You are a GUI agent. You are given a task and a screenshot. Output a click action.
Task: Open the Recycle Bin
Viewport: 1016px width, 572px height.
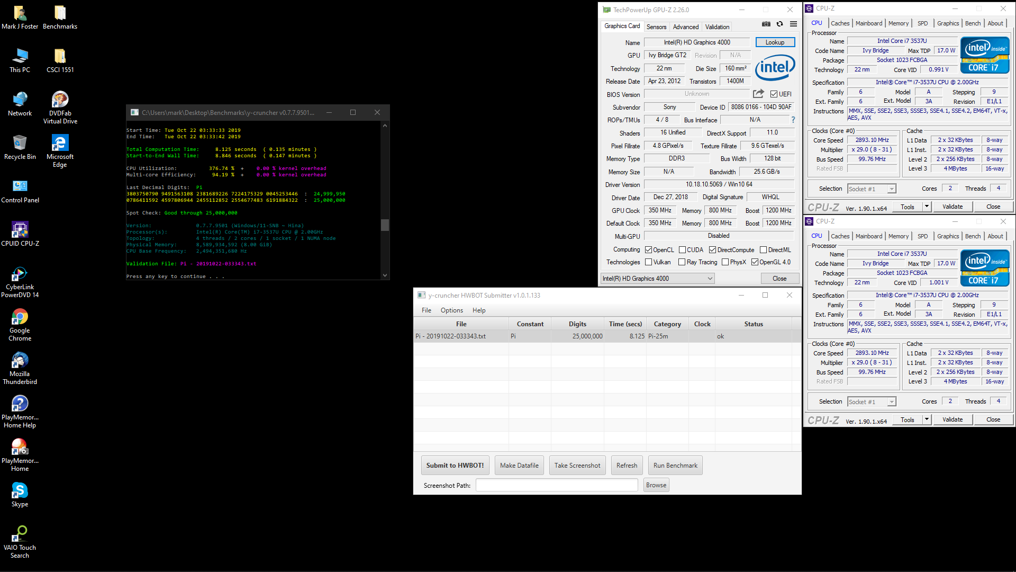tap(20, 147)
